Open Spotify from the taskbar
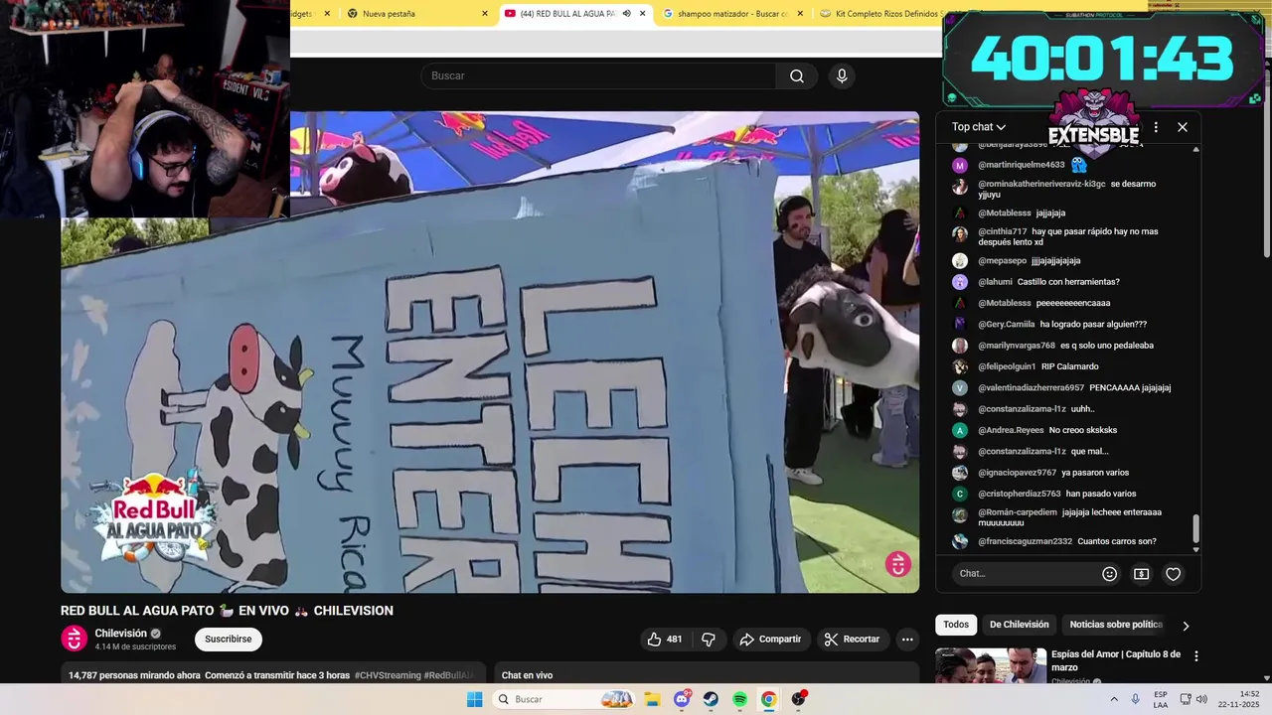1272x715 pixels. [x=739, y=699]
